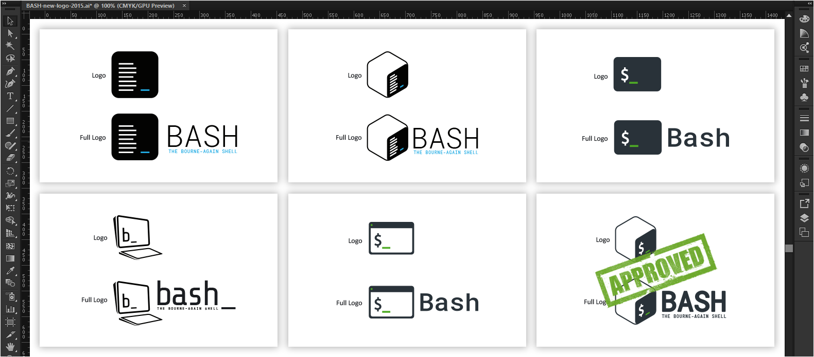The height and width of the screenshot is (357, 814).
Task: Close the BASH-new-logo-2015.ai document tab
Action: click(184, 6)
